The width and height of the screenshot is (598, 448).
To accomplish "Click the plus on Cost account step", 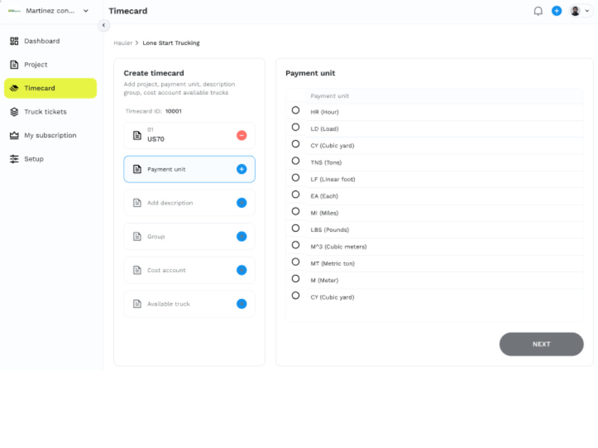I will (x=242, y=270).
